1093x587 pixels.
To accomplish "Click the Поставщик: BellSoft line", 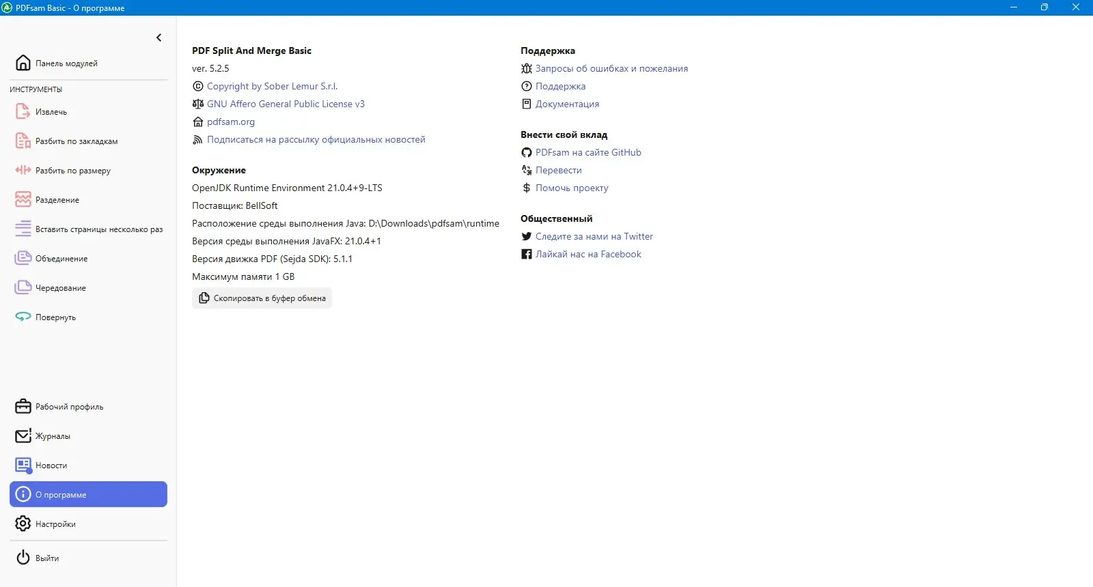I will (x=235, y=205).
